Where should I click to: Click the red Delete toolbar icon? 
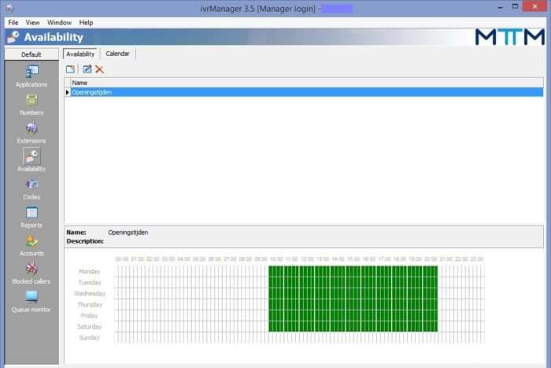coord(99,69)
